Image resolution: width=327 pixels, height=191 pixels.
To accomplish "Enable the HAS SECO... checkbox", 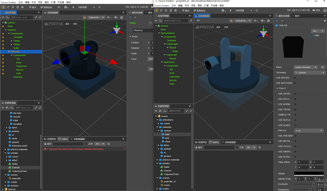I will (x=296, y=99).
